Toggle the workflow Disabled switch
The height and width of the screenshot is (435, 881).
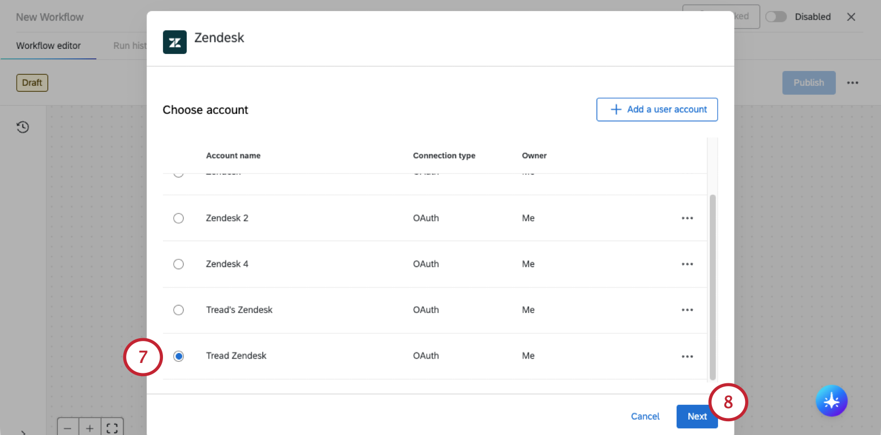coord(776,16)
